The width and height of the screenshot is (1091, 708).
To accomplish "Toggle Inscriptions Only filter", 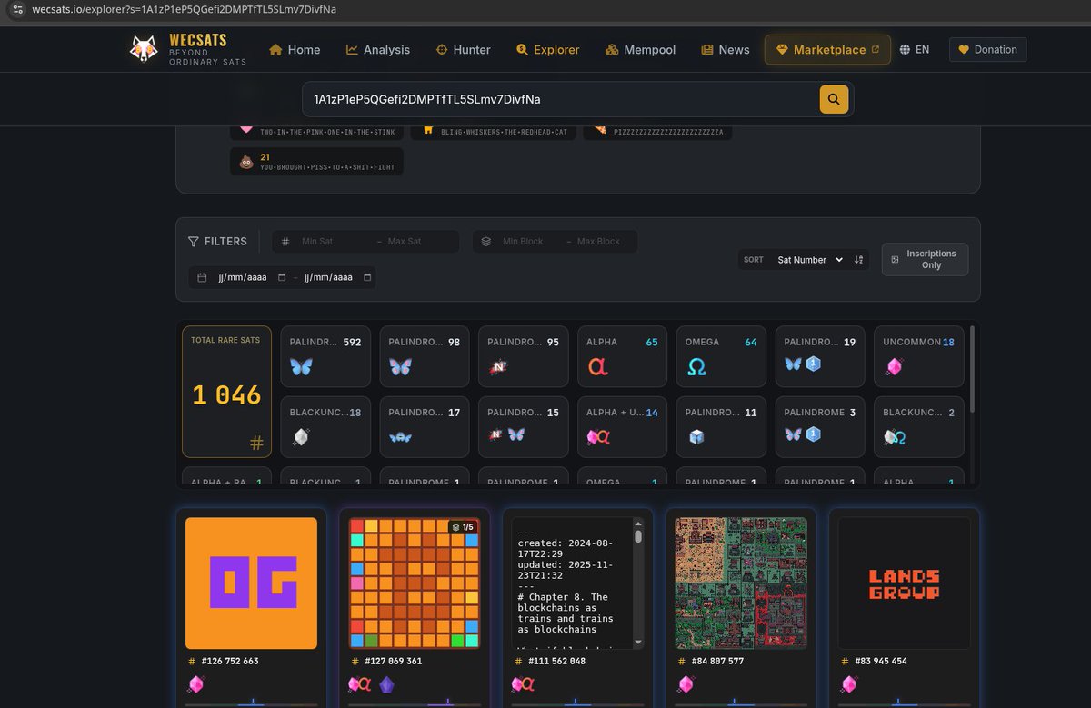I will (925, 259).
